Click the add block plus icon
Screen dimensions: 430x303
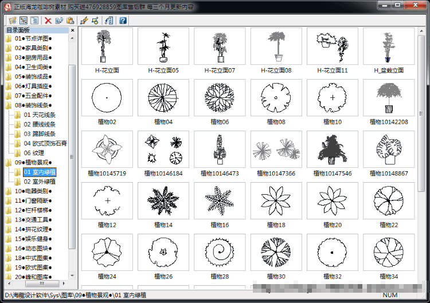(95, 21)
